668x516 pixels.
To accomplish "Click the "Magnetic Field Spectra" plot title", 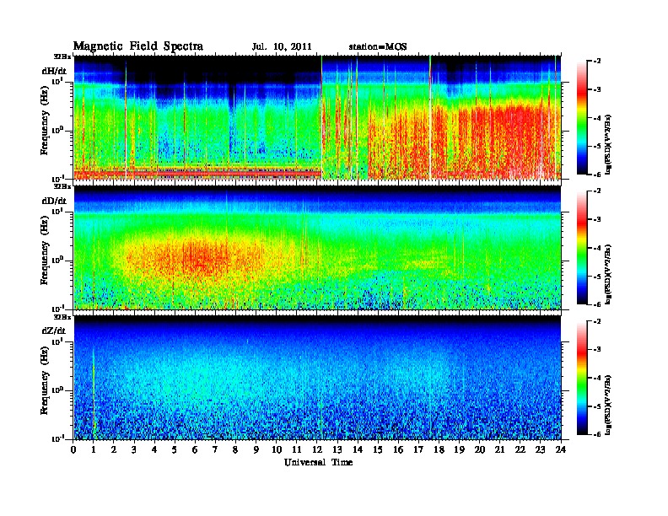I will 138,46.
